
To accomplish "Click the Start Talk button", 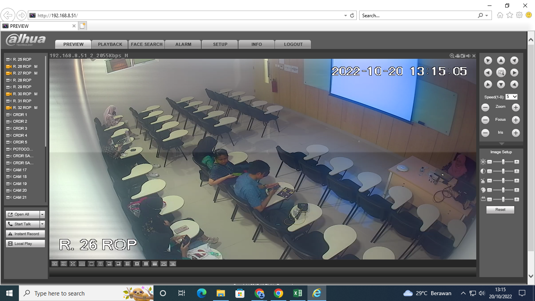I will [23, 224].
